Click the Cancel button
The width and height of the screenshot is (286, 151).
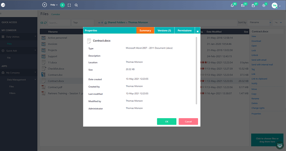pos(188,121)
